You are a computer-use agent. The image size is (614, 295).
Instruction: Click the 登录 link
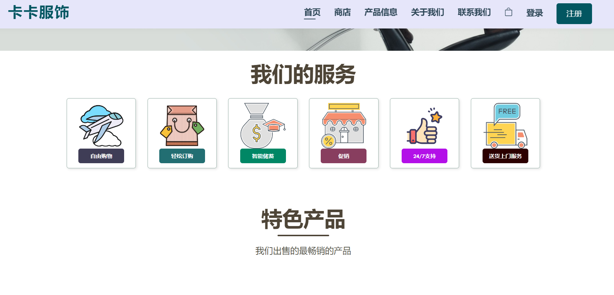(x=535, y=13)
